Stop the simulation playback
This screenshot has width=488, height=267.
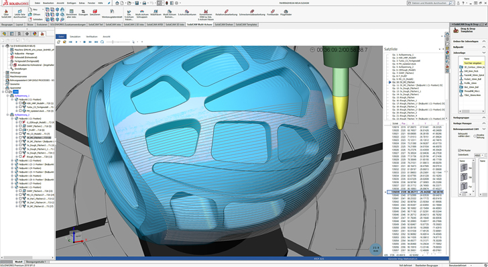click(84, 42)
